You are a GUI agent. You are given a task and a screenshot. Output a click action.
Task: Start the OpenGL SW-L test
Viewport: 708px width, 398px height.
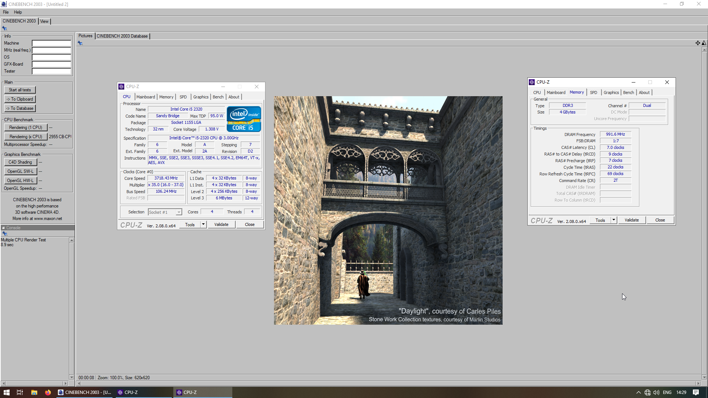20,171
